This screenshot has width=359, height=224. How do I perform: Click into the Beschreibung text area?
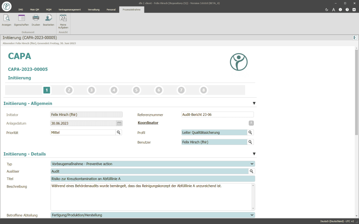150,197
